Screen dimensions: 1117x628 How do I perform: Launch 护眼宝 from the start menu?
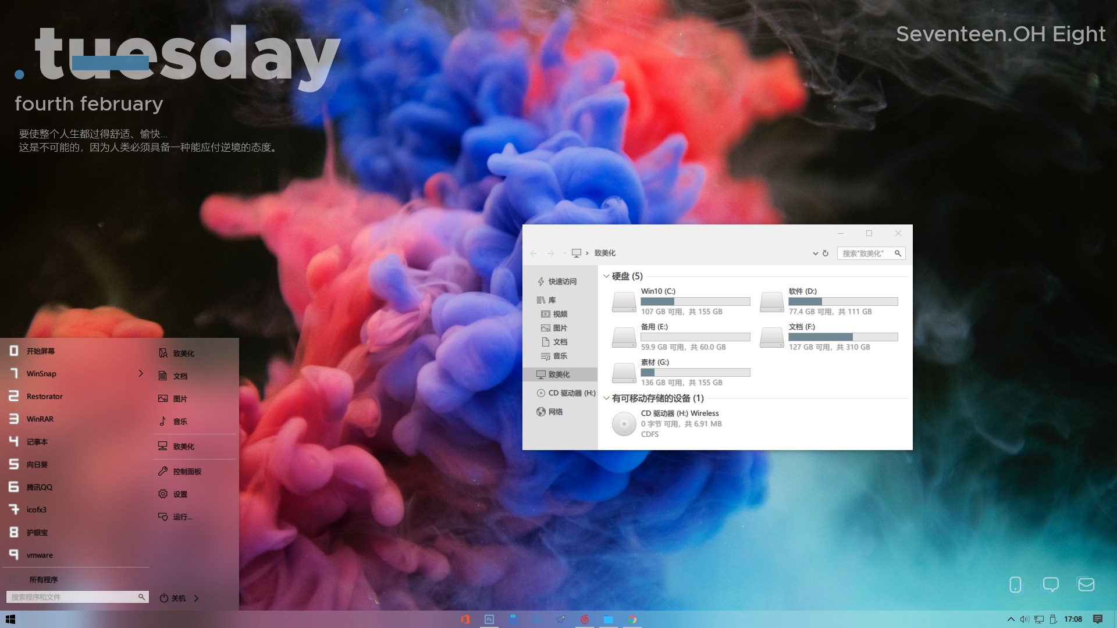click(x=76, y=533)
